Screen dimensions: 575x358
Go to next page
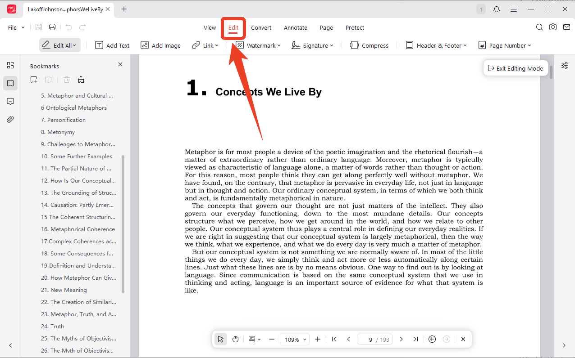(401, 339)
